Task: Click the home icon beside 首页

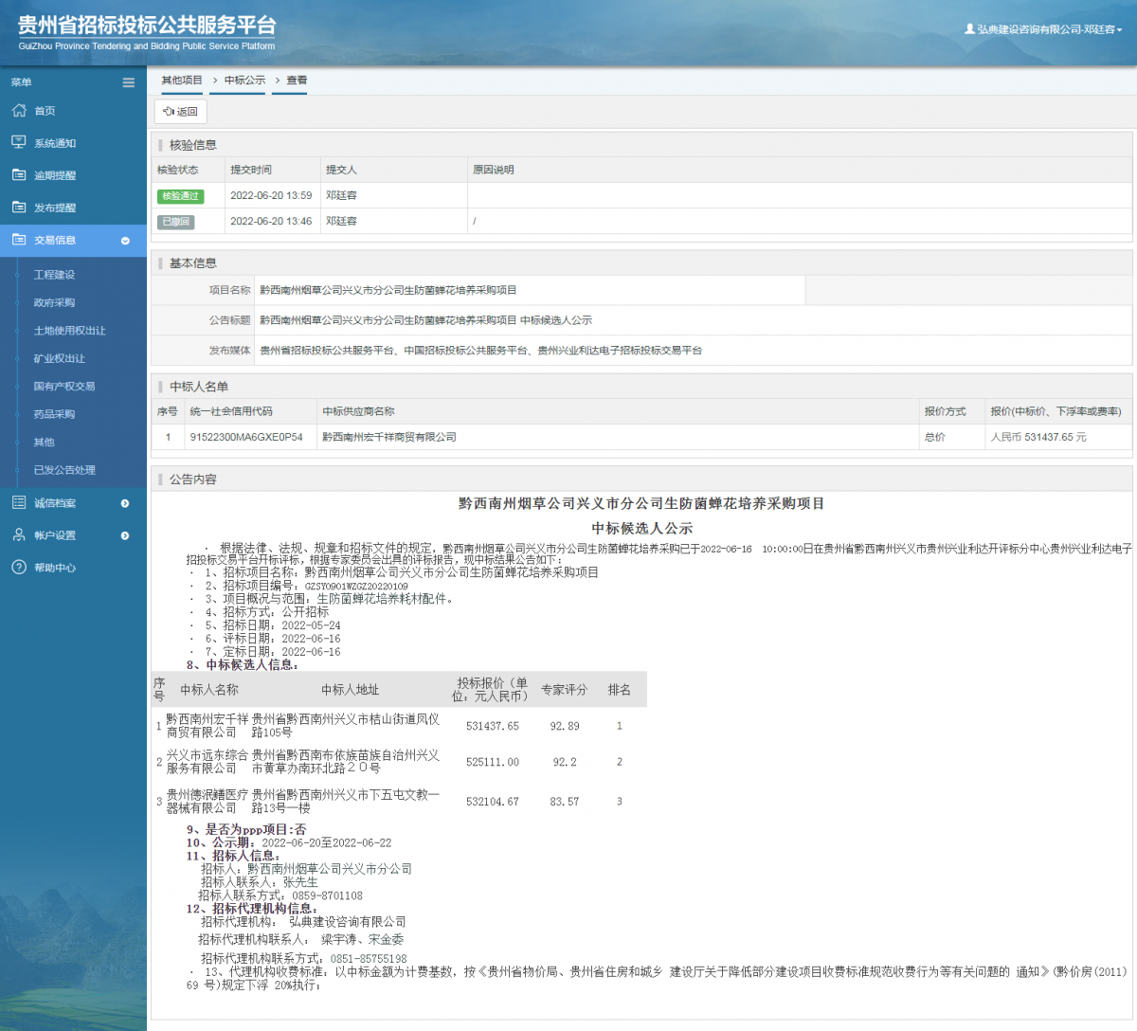Action: 19,111
